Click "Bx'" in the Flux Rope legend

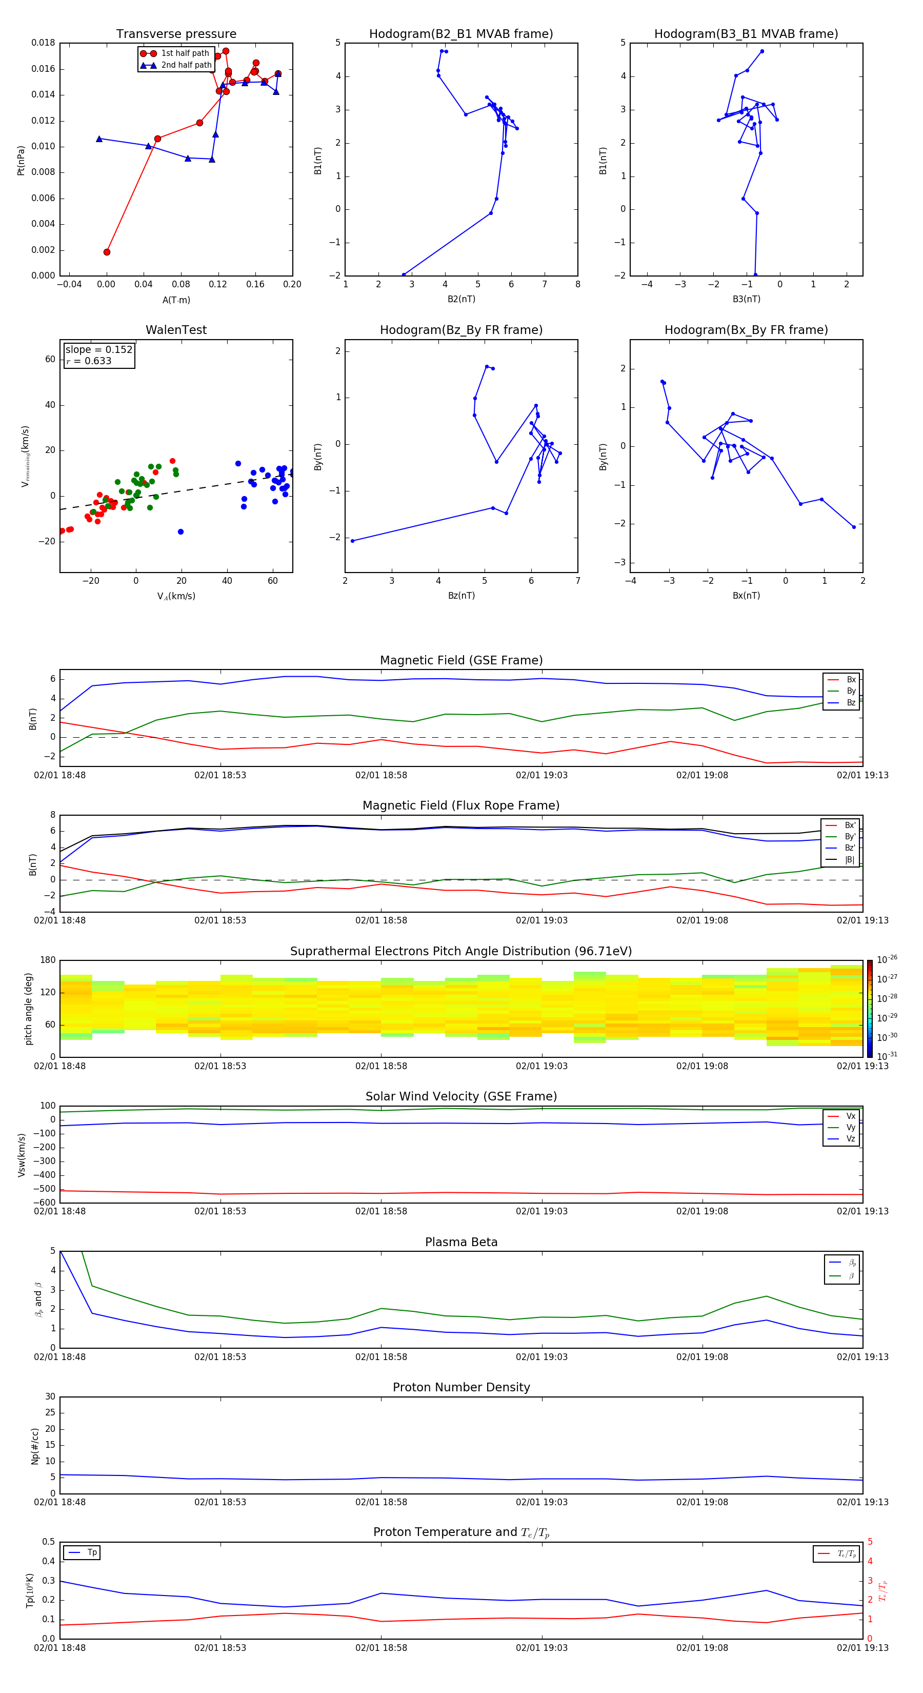click(850, 825)
